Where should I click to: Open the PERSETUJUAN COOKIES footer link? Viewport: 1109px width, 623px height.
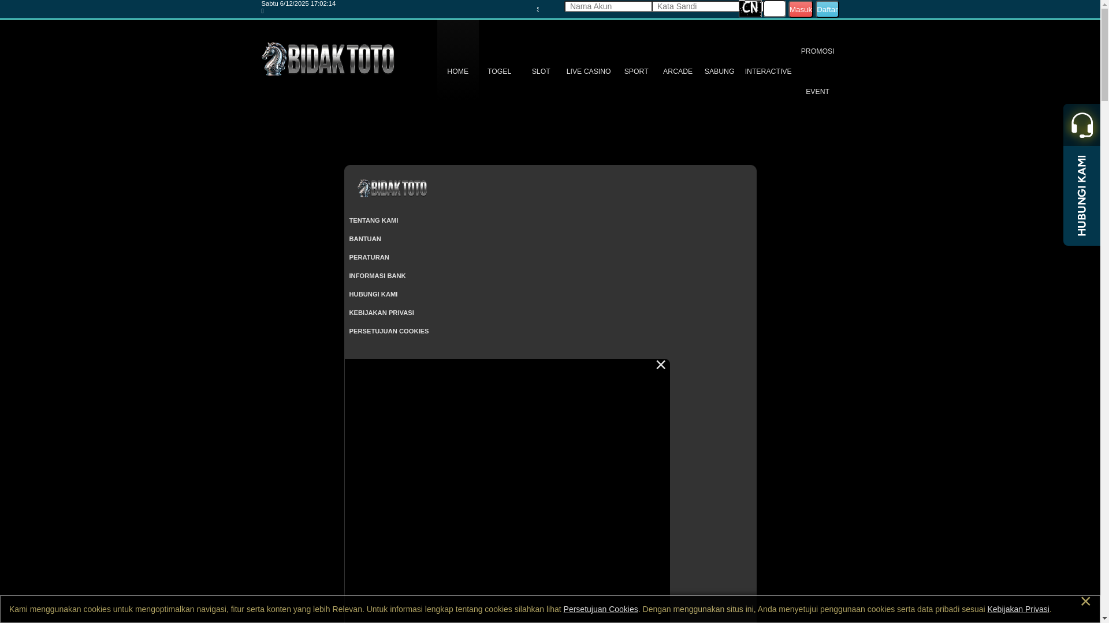point(389,331)
